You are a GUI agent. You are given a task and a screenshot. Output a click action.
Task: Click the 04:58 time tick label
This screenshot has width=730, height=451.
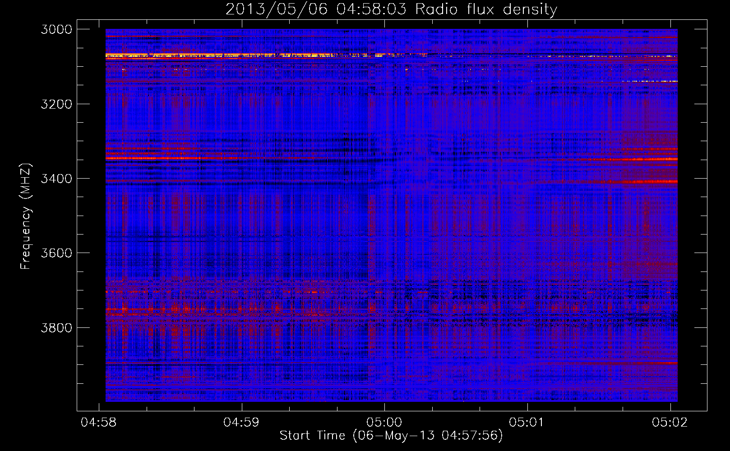tap(98, 422)
